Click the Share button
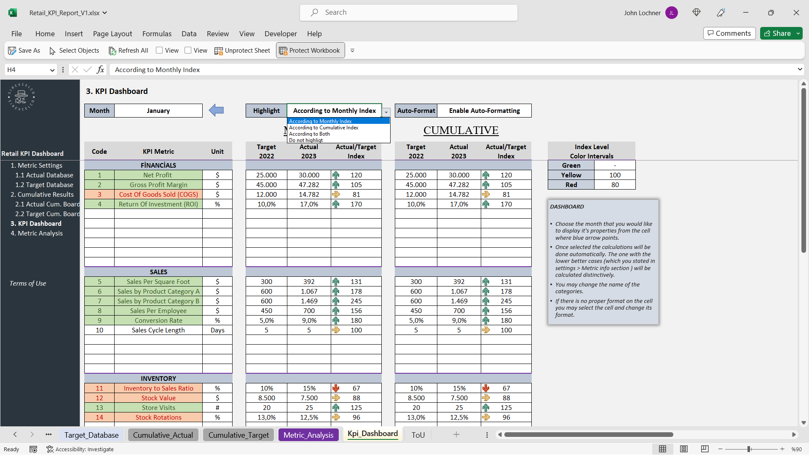Image resolution: width=809 pixels, height=455 pixels. point(777,33)
